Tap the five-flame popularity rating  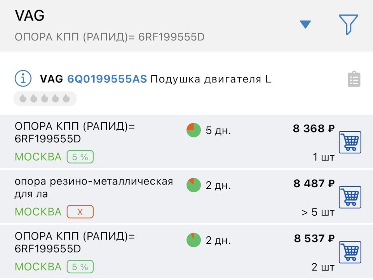click(x=45, y=99)
